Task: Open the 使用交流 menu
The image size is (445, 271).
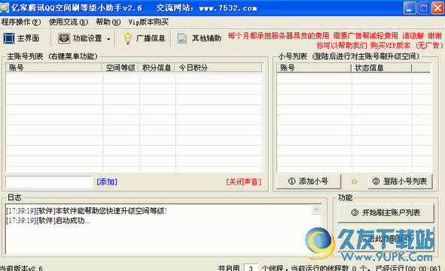Action: pyautogui.click(x=69, y=22)
